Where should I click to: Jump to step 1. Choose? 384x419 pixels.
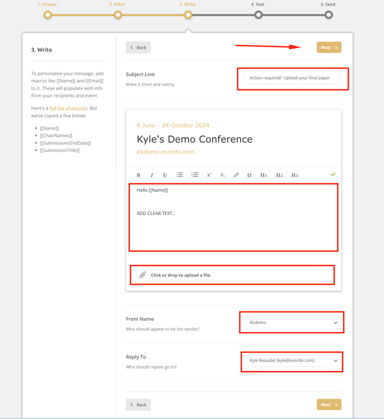click(48, 15)
